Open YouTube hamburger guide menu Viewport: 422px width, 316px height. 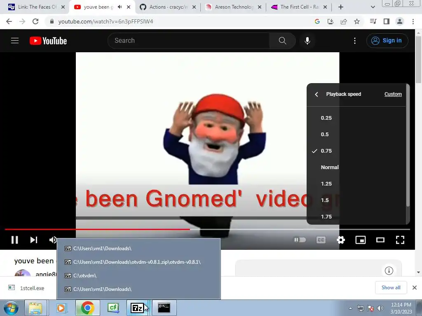pyautogui.click(x=15, y=41)
